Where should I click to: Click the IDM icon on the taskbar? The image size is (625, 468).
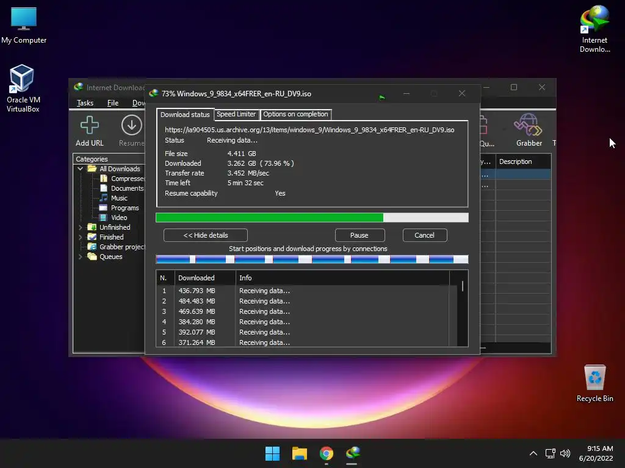[x=353, y=453]
